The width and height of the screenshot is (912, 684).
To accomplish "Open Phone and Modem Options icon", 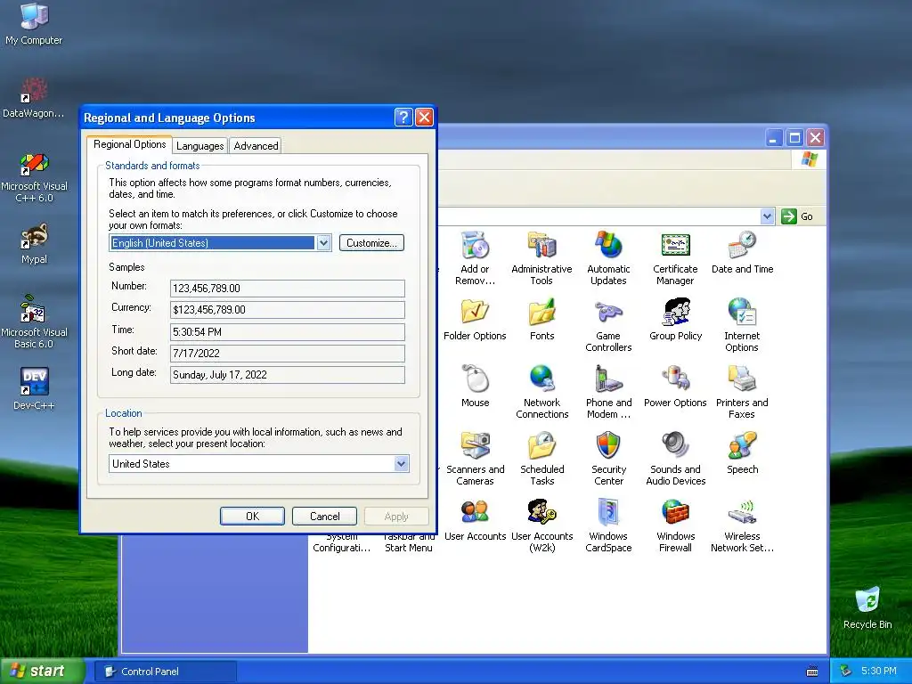I will pyautogui.click(x=608, y=392).
